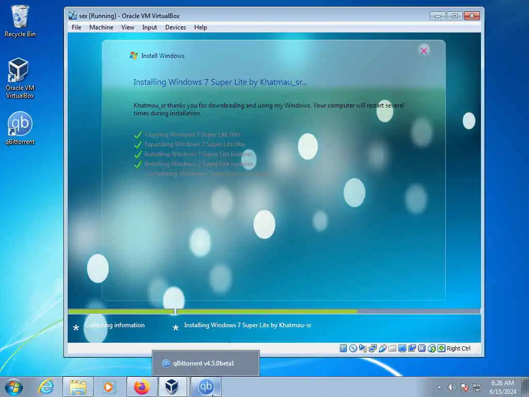This screenshot has width=529, height=397.
Task: Click the network adapters icon in VirtualBox status bar
Action: [372, 348]
